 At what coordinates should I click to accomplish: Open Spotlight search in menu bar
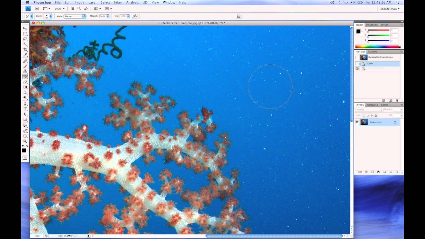coord(397,2)
